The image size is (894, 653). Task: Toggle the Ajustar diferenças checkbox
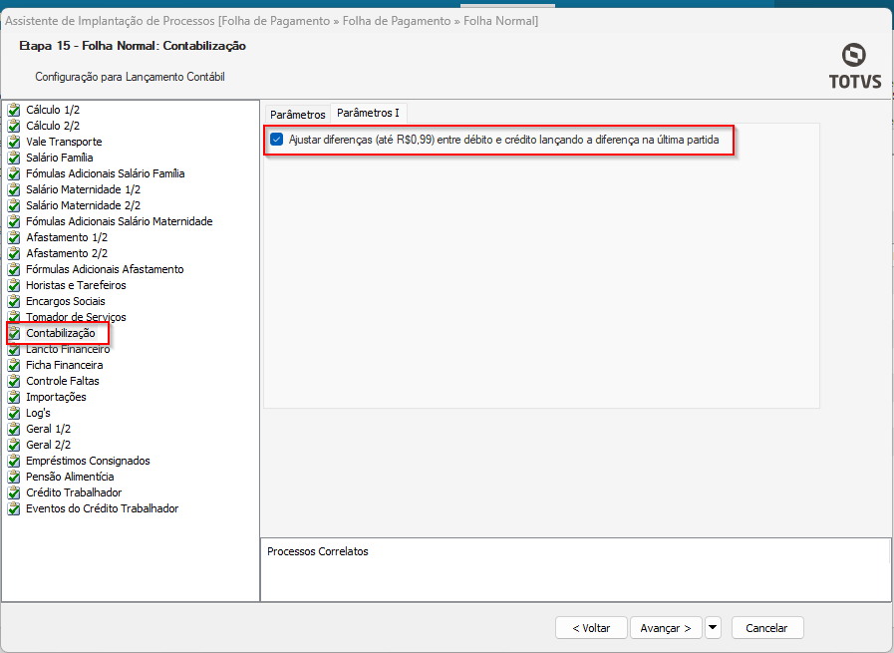click(277, 140)
